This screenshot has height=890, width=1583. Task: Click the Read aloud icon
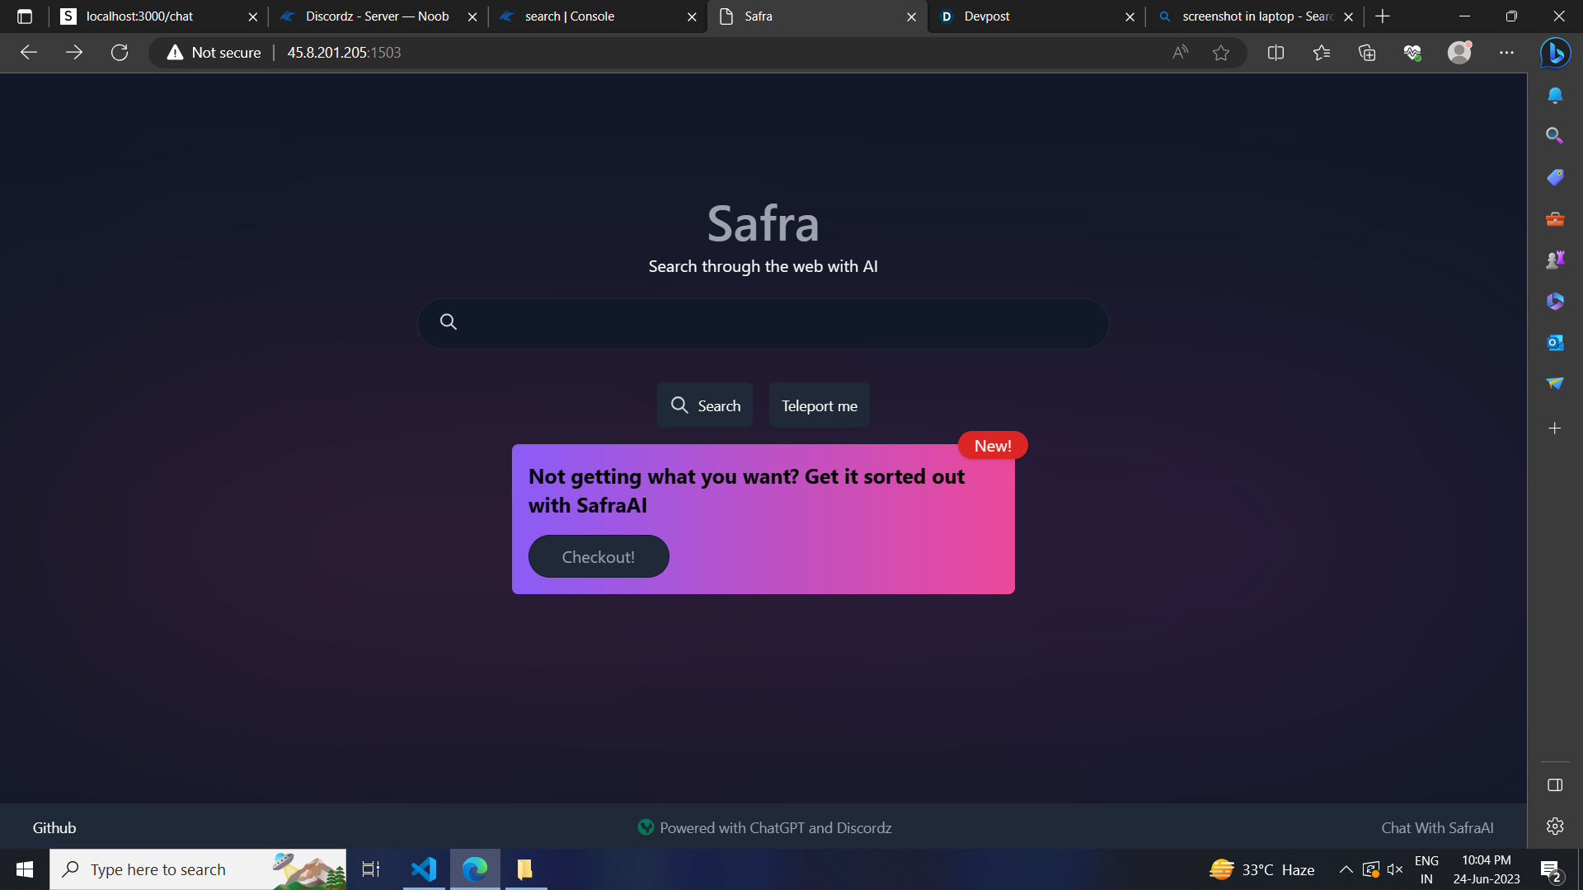pos(1180,53)
